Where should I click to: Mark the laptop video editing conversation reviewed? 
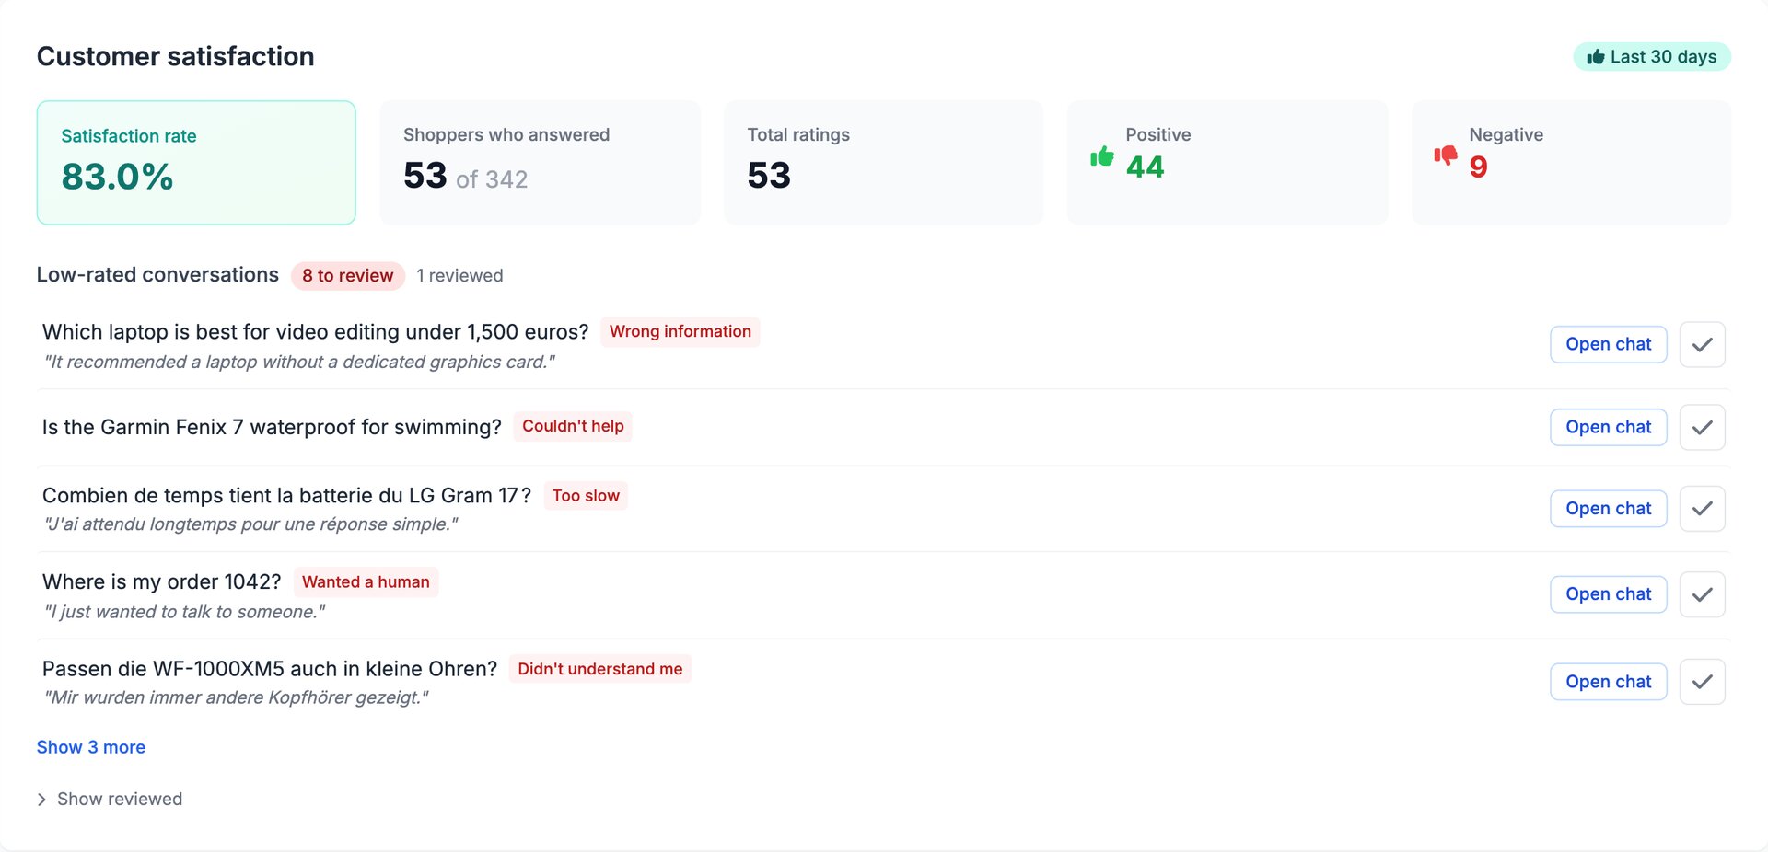coord(1702,344)
